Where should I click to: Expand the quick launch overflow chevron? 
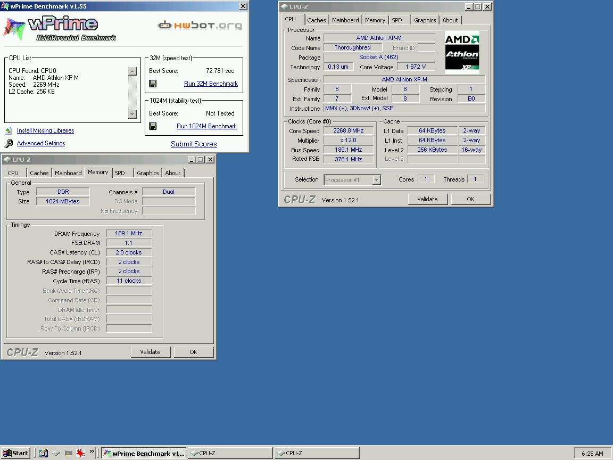point(92,451)
